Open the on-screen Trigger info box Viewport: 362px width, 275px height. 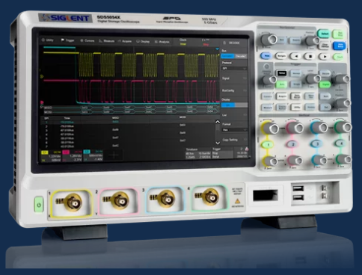[x=222, y=152]
